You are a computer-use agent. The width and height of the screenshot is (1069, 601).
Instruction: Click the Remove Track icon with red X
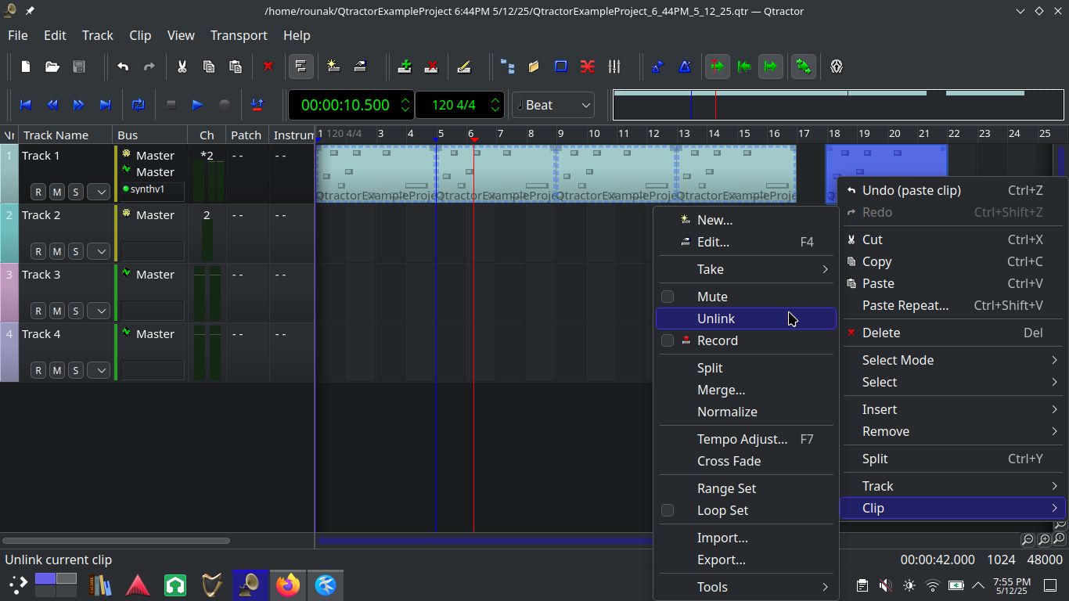[x=431, y=67]
